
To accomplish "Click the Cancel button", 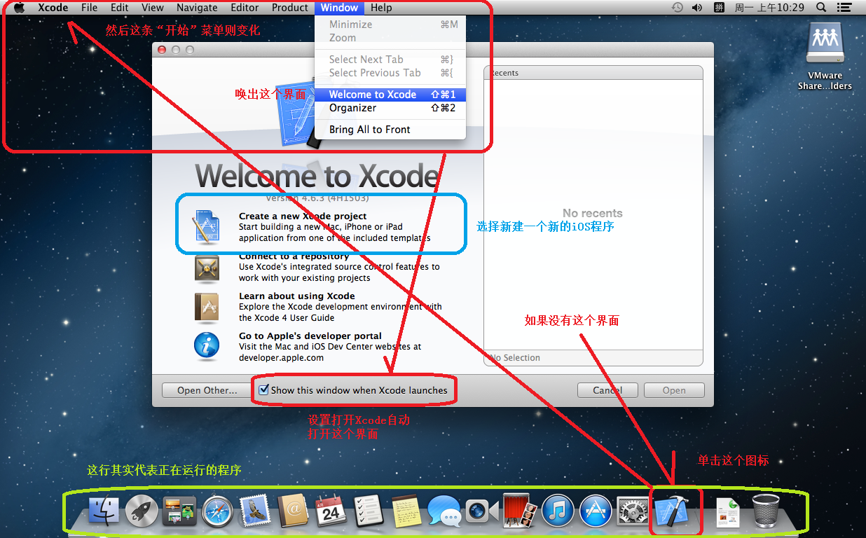I will [607, 390].
